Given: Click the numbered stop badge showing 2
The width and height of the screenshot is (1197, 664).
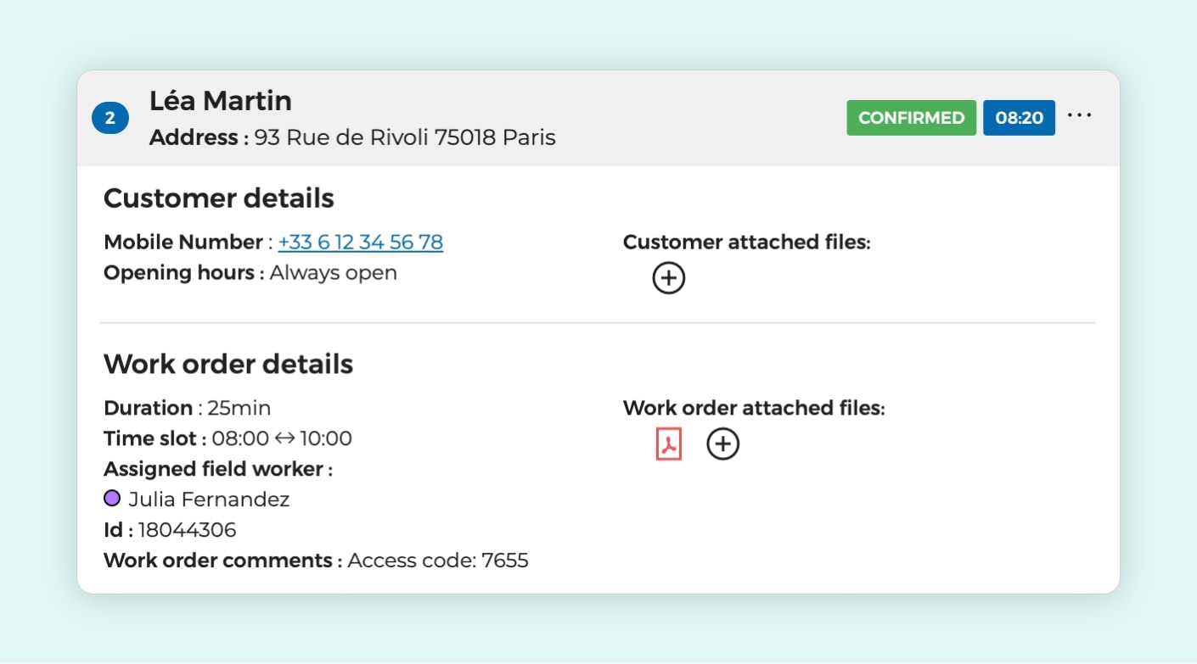Looking at the screenshot, I should click(x=110, y=118).
